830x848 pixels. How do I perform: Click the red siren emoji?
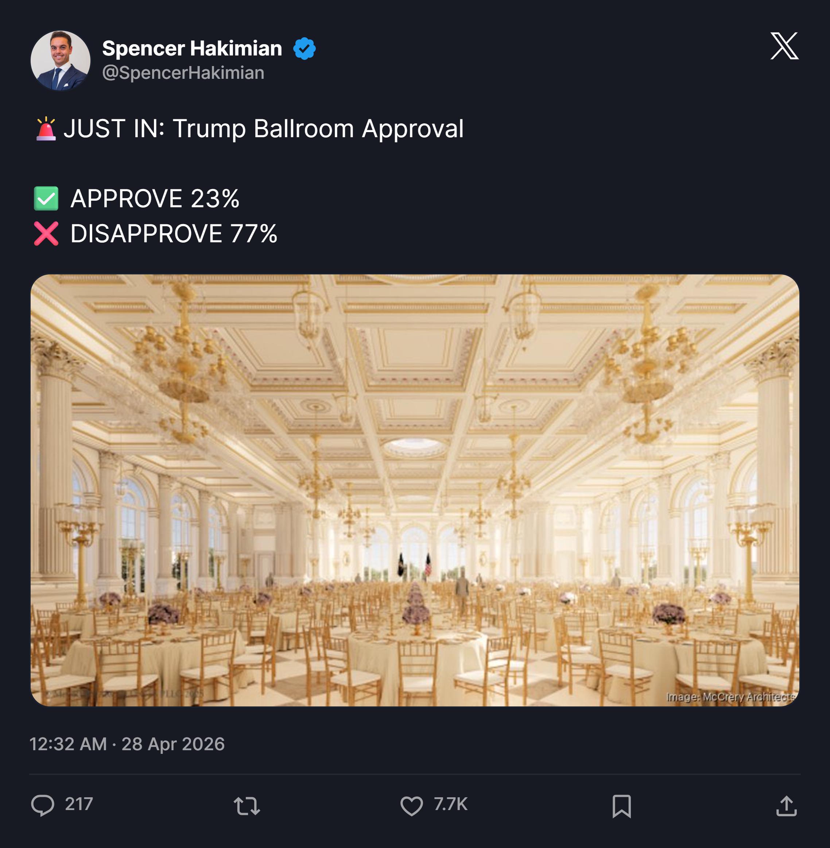tap(46, 129)
